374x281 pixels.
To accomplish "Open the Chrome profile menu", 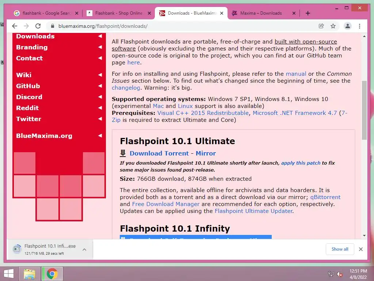I will tap(348, 26).
